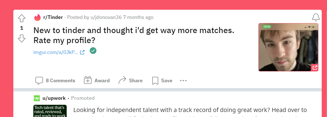
Task: Open the external link icon beside imgur URL
Action: pos(82,52)
